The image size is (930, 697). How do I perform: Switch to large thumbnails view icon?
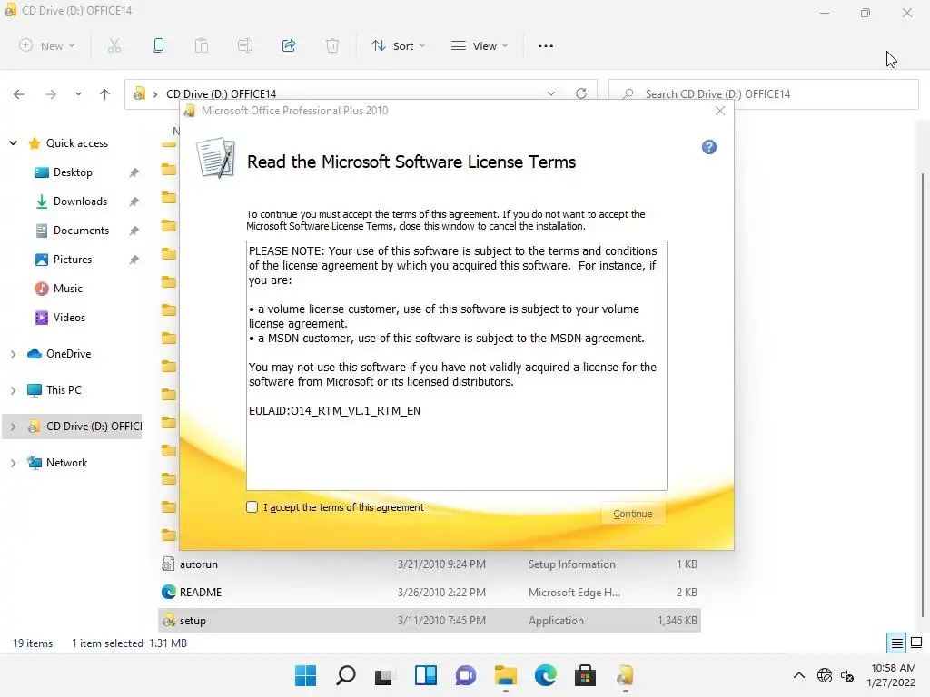(916, 643)
